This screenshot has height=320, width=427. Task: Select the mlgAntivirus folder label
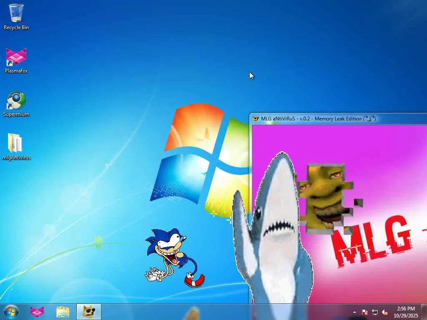point(16,157)
